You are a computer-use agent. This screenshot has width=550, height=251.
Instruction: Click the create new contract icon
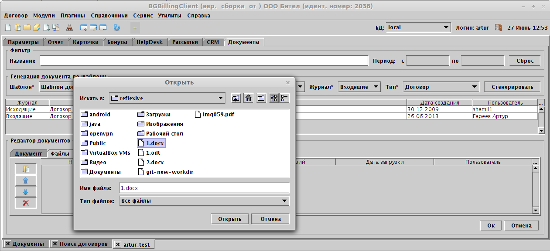(7, 27)
